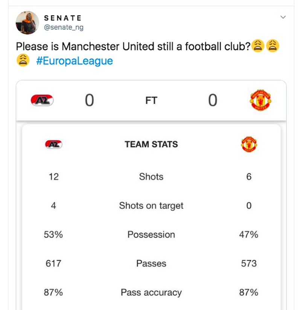Click the Shots on target label

151,206
